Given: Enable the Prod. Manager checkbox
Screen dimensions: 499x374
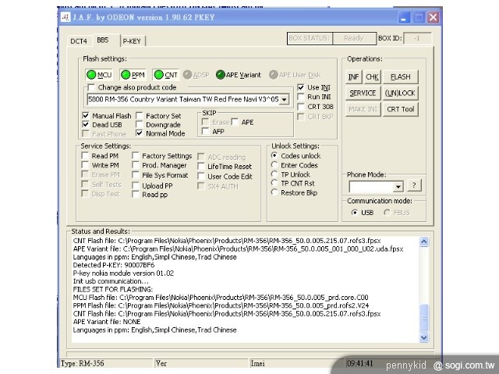Looking at the screenshot, I should (x=136, y=165).
